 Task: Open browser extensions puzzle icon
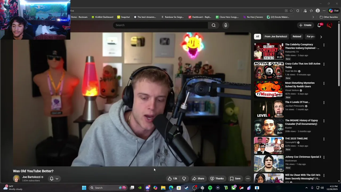pyautogui.click(x=298, y=11)
